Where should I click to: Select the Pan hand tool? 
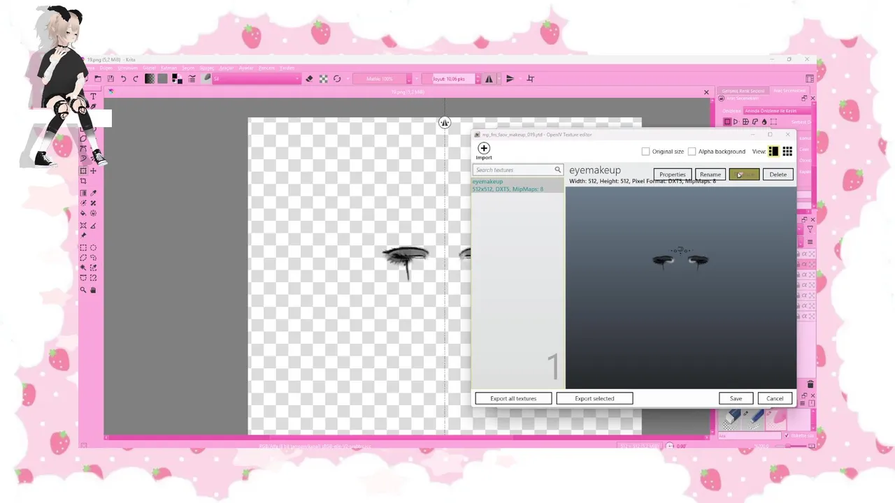93,289
